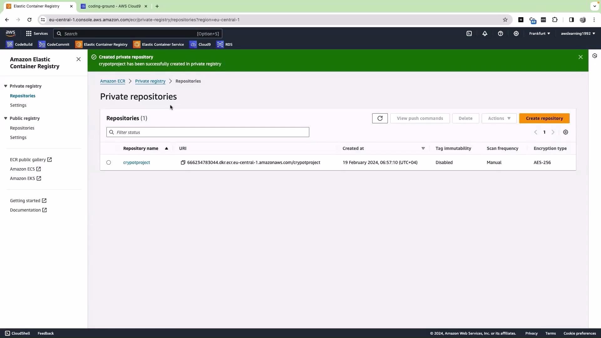Screen dimensions: 601x338
Task: Go to previous page of repositories
Action: (536, 132)
